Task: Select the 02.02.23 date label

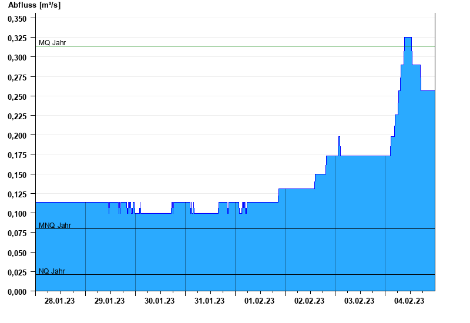Action: pos(310,301)
